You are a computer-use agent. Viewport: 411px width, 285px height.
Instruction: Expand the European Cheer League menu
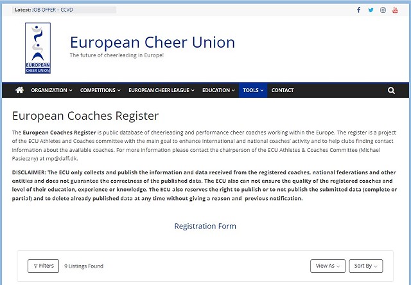click(x=161, y=90)
